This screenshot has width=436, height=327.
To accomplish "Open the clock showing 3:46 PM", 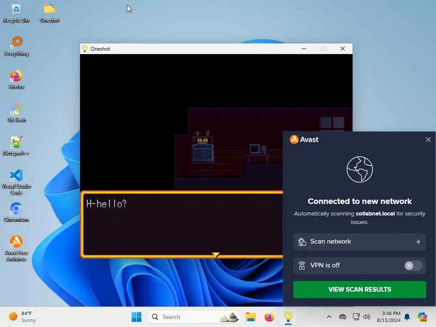I will click(x=389, y=317).
